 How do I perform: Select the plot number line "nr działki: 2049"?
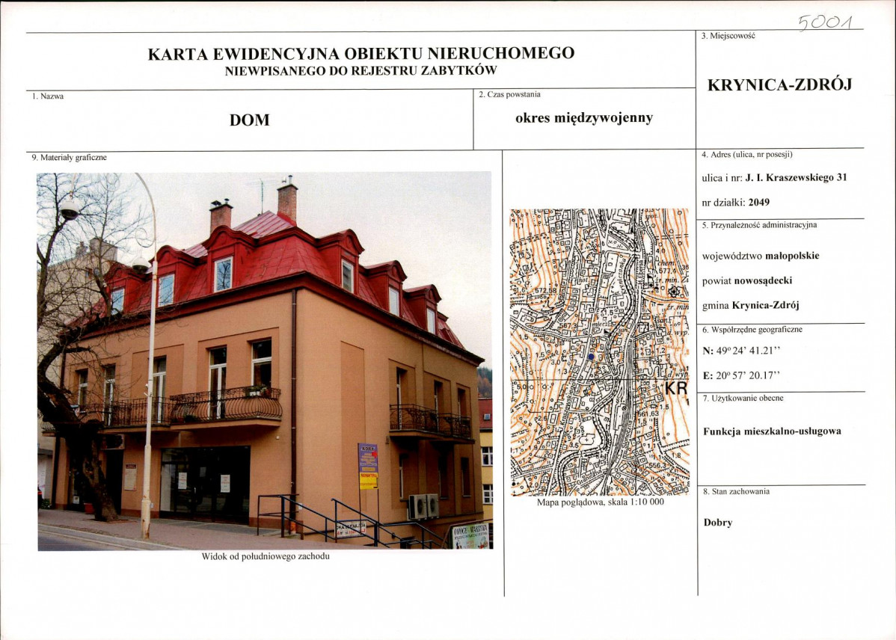point(735,203)
